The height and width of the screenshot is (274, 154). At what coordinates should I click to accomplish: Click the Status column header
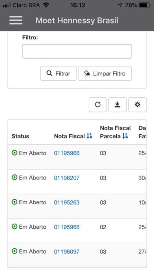coord(20,136)
